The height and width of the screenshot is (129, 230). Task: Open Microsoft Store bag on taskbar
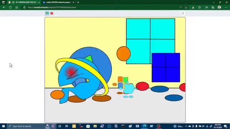[88, 126]
